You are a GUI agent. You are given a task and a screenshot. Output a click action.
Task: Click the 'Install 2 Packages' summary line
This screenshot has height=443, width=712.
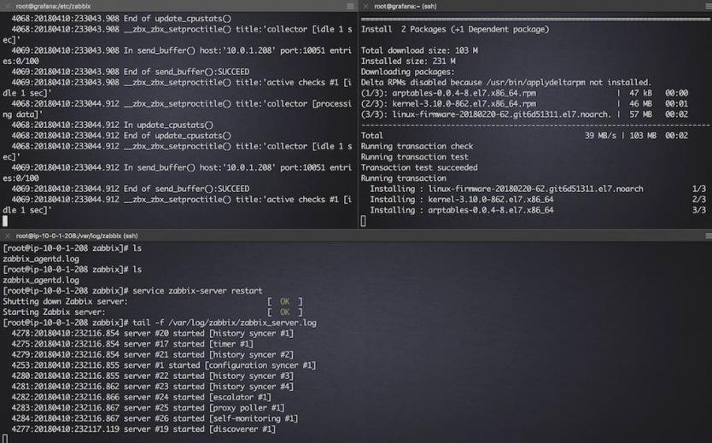454,29
